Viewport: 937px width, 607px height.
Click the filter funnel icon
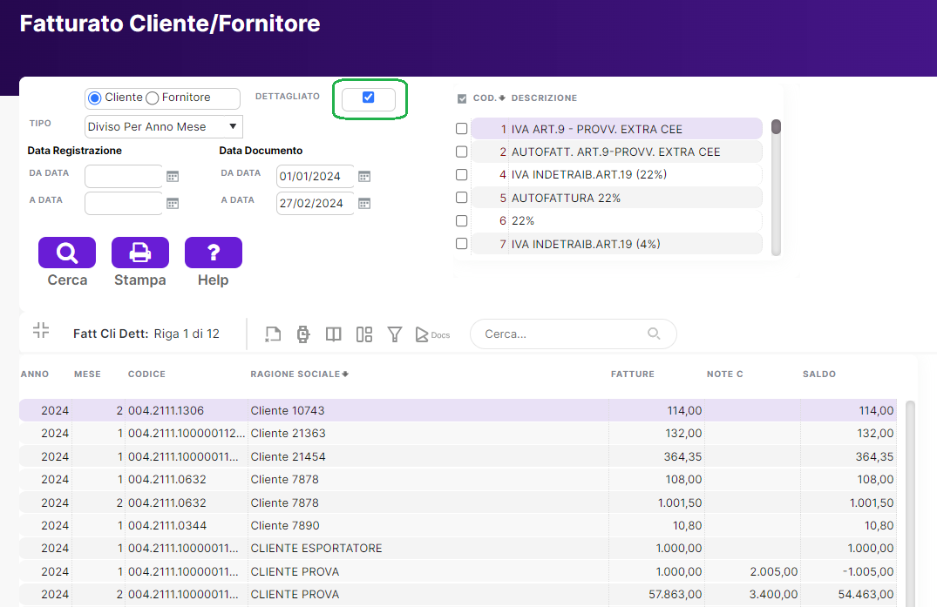pyautogui.click(x=394, y=334)
